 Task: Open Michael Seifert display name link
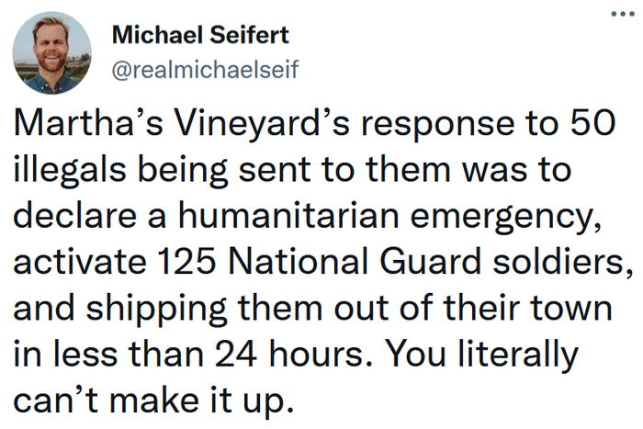point(199,37)
